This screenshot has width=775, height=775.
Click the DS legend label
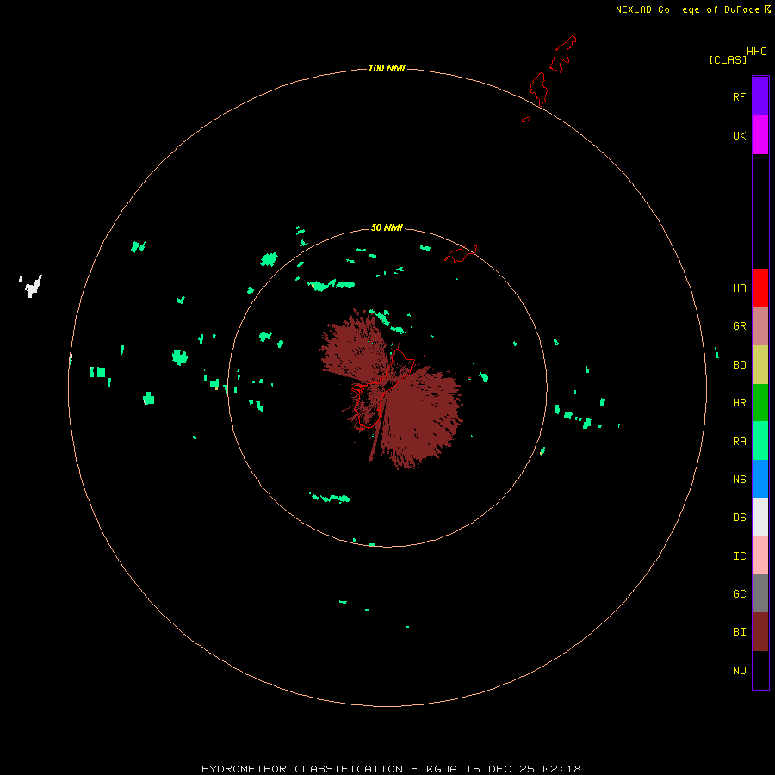point(739,517)
